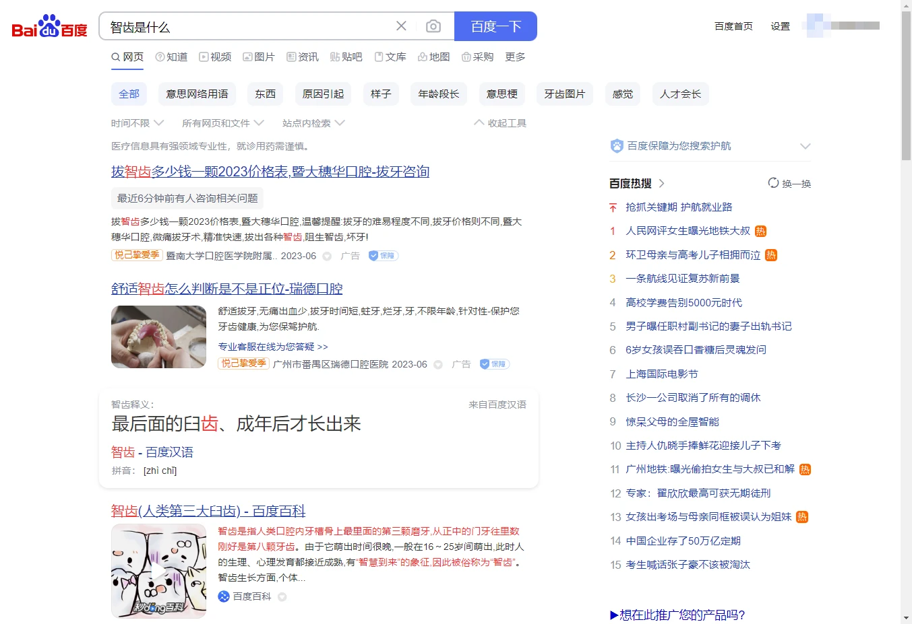The height and width of the screenshot is (624, 912).
Task: Select the 年龄段长 filter chip
Action: (x=439, y=94)
